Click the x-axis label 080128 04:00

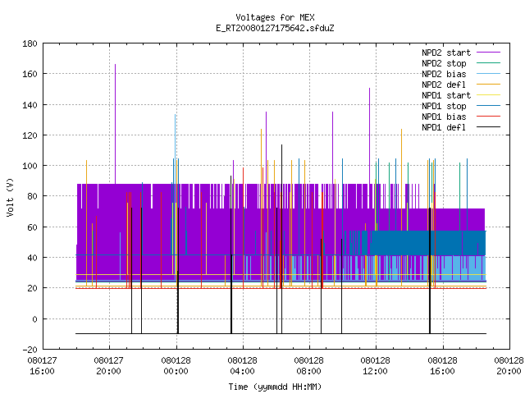pos(243,366)
